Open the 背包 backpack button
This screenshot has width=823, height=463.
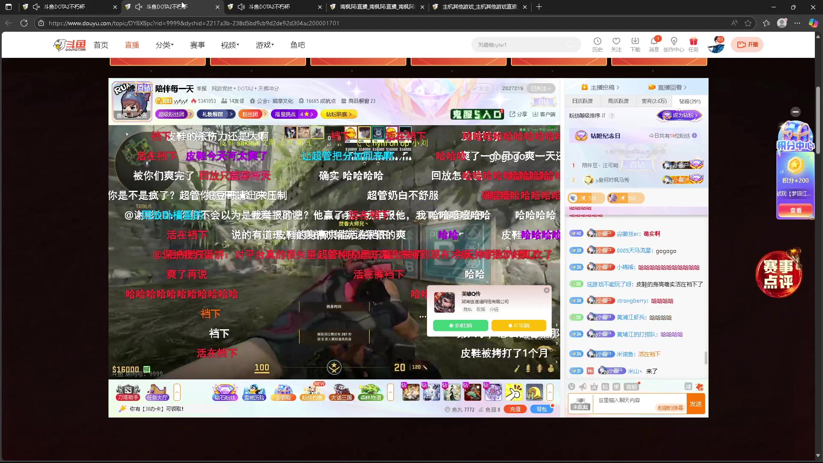coord(541,409)
